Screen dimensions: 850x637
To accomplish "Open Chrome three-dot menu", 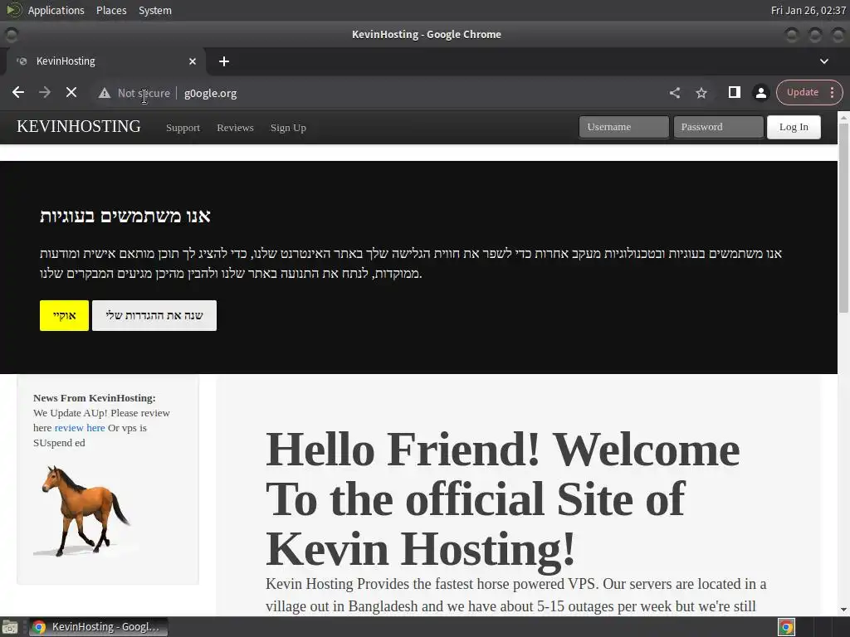I will coord(832,92).
